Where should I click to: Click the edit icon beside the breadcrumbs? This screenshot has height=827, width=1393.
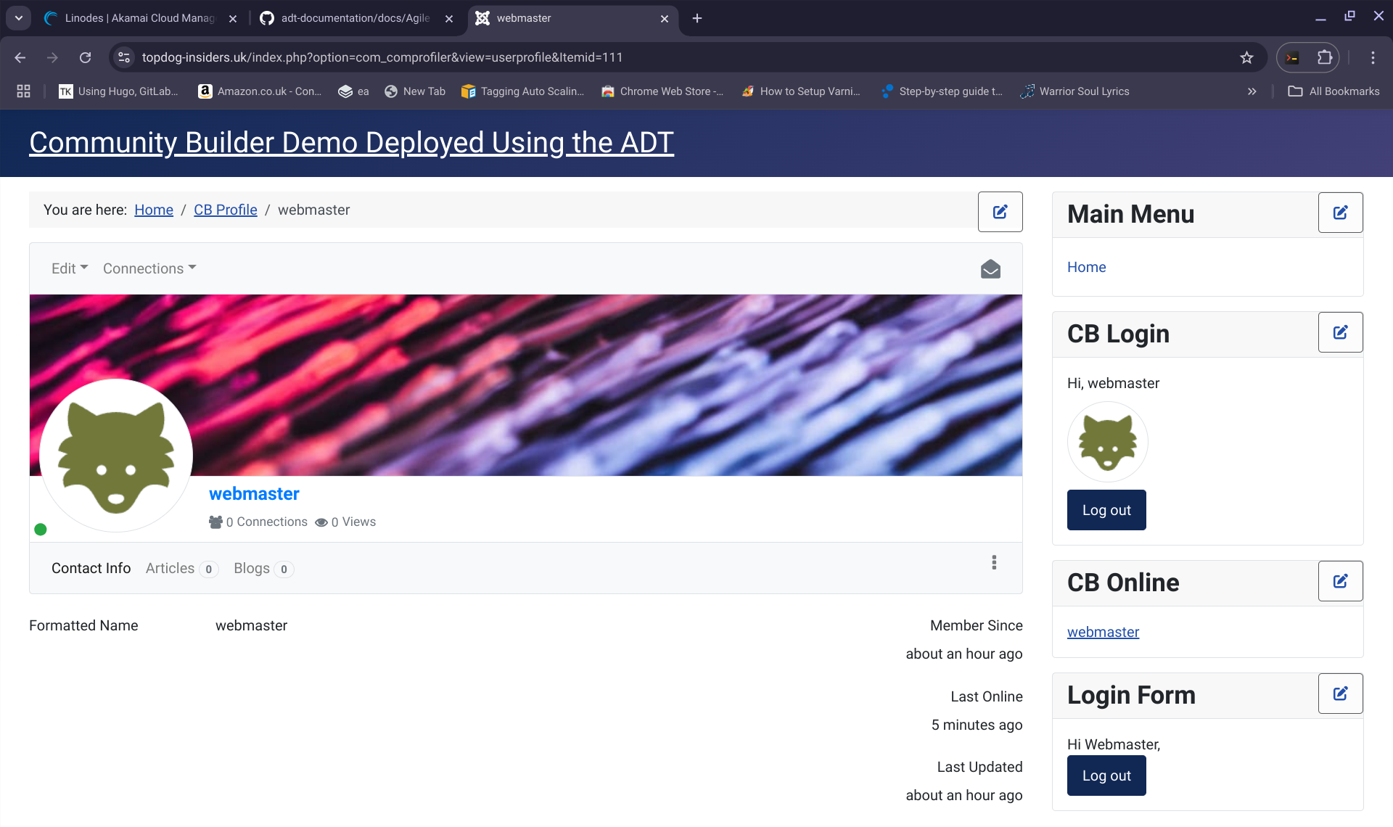[1000, 212]
